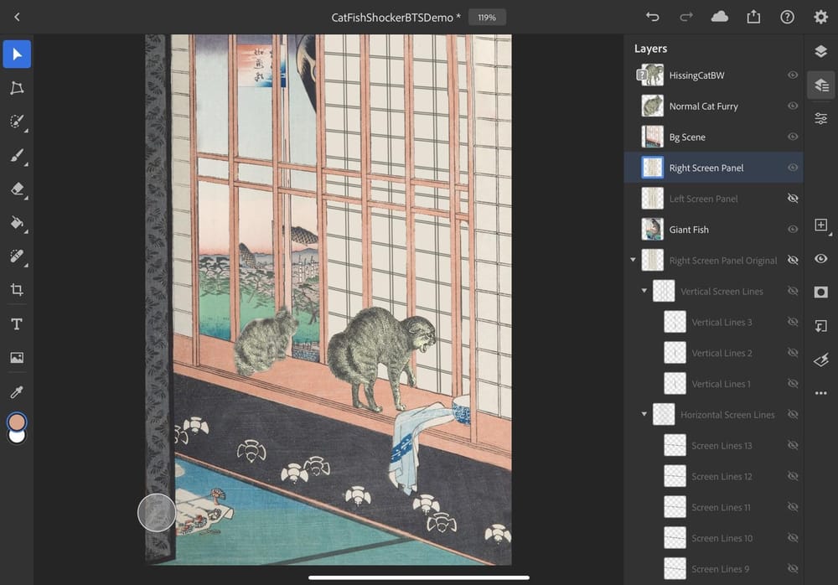838x585 pixels.
Task: Add a new layer
Action: (x=821, y=225)
